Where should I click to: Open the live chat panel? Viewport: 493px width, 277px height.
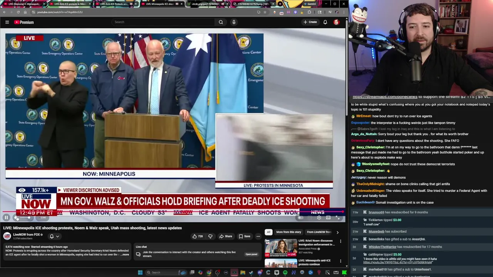(251, 254)
